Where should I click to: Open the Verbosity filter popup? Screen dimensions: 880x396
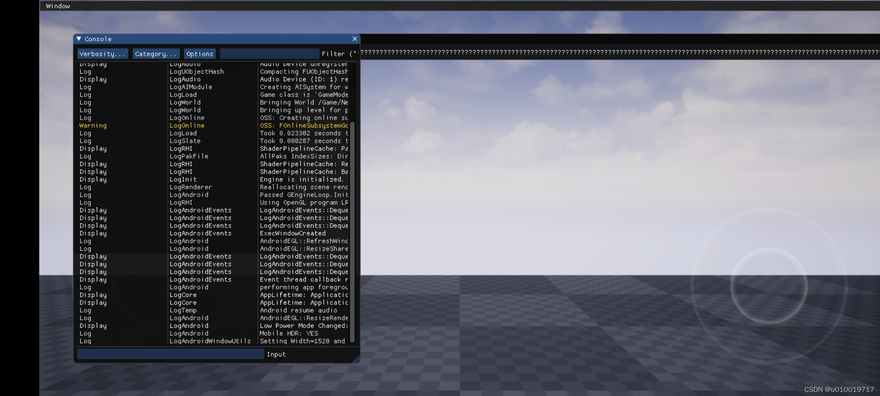point(102,54)
